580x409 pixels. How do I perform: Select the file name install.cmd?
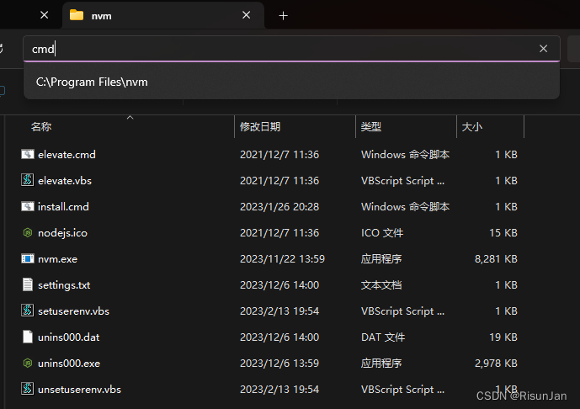pos(63,207)
